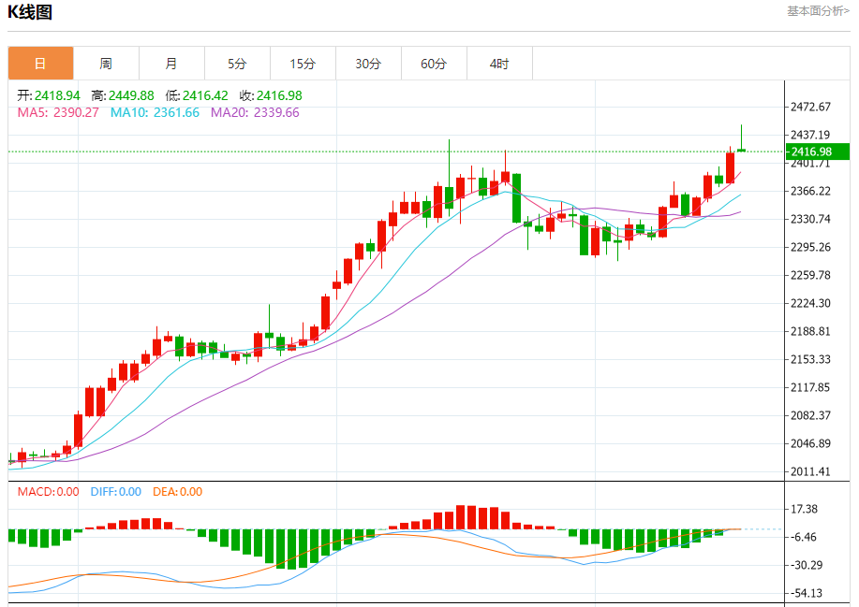Click the DIFF indicator label
The height and width of the screenshot is (607, 859).
[115, 492]
